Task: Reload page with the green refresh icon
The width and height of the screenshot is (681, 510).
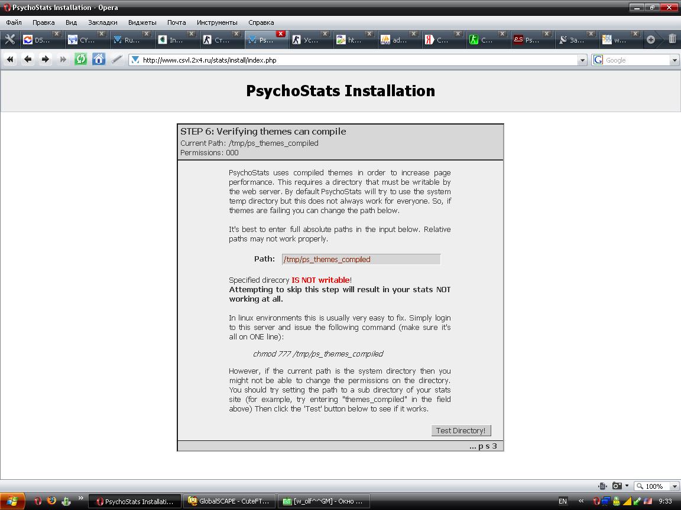Action: (81, 60)
